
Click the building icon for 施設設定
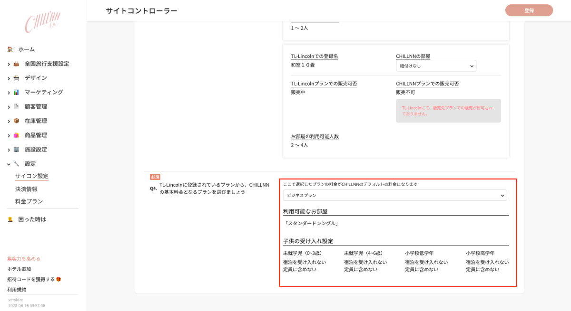16,149
